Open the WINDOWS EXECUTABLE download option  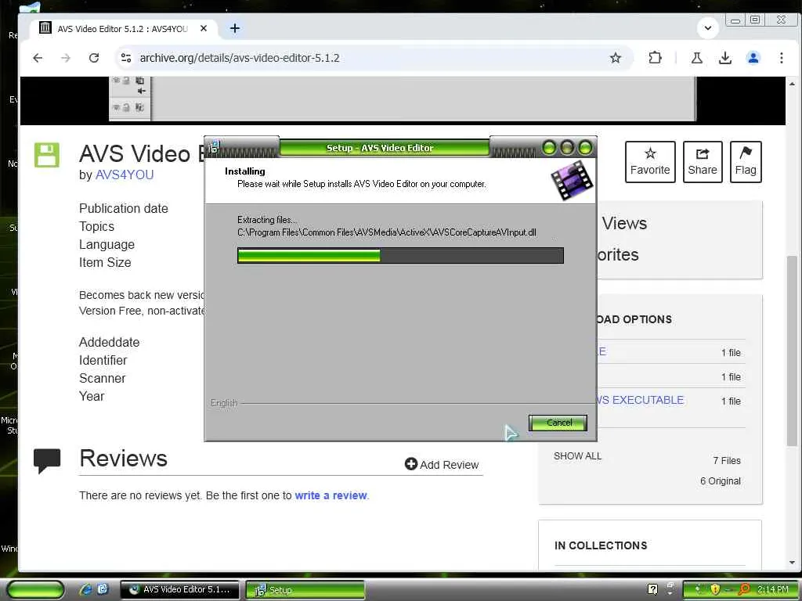641,400
